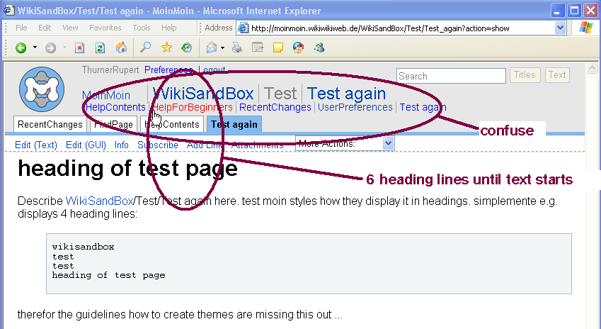Click the URL text in address bar
This screenshot has height=329, width=601.
coord(380,28)
